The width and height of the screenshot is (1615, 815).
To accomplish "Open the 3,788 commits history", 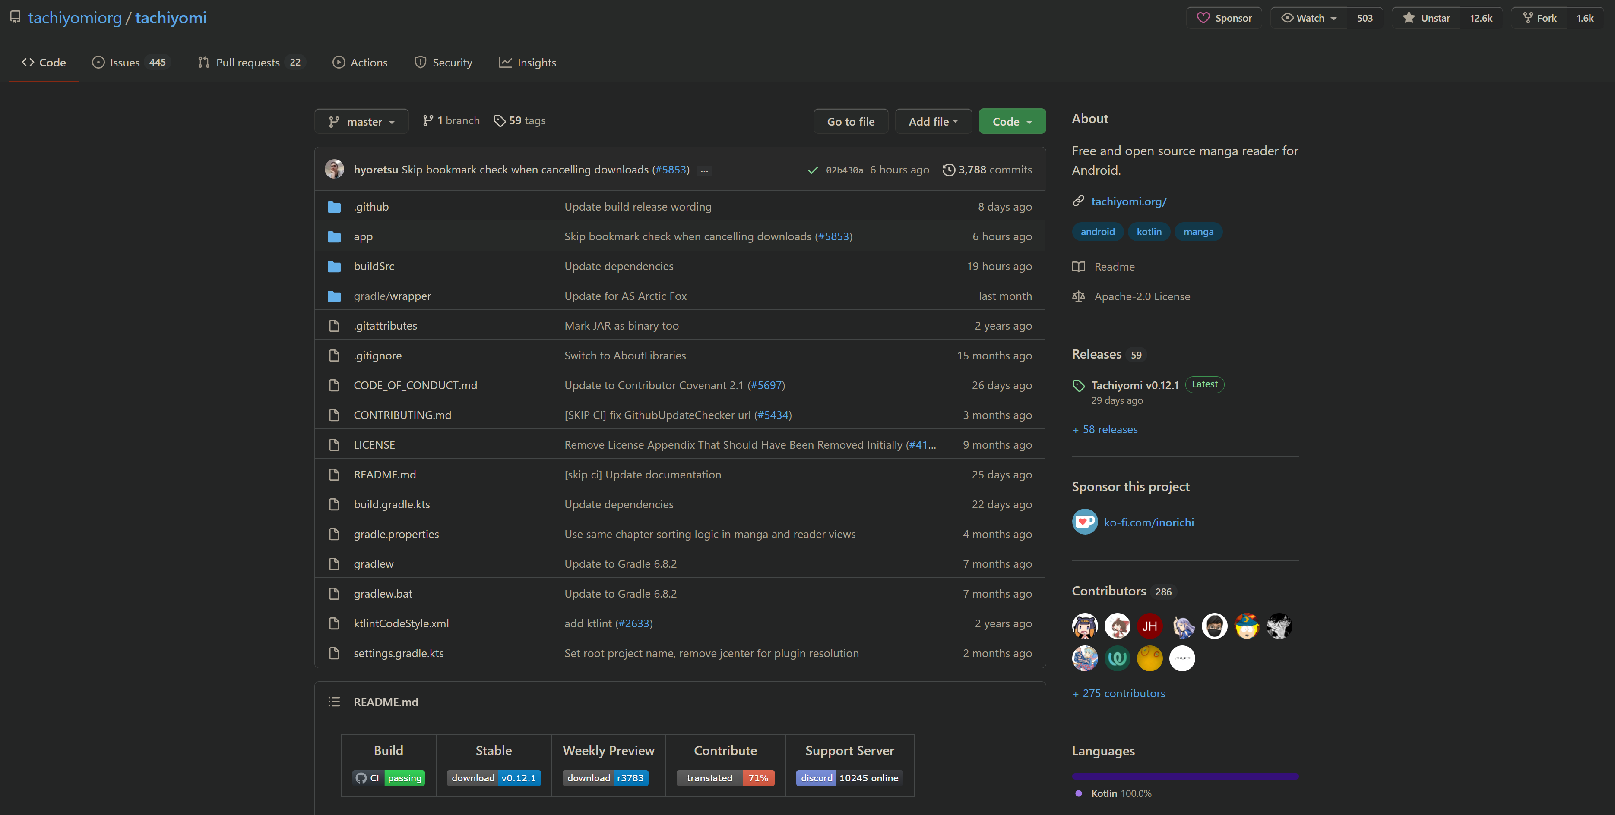I will 988,170.
